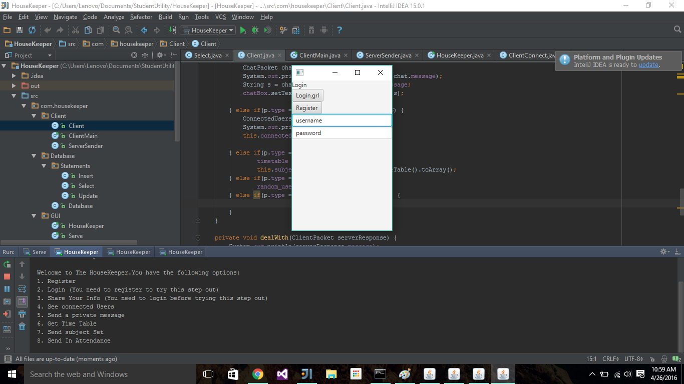Click the Debug bug icon
The height and width of the screenshot is (384, 684).
(x=255, y=30)
